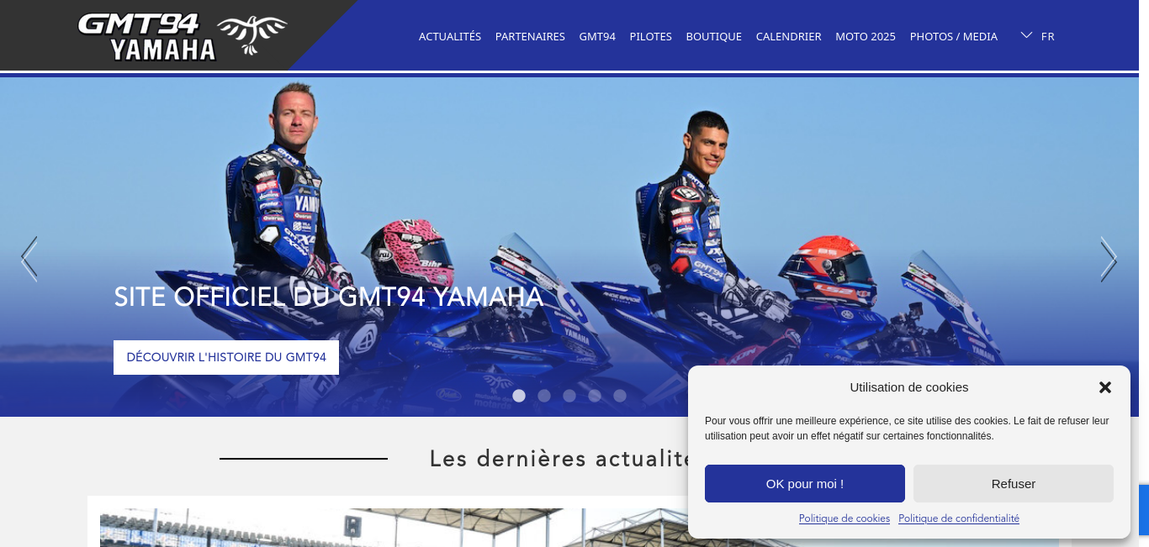Go to previous slide with left arrow
Viewport: 1149px width, 547px height.
coord(29,259)
